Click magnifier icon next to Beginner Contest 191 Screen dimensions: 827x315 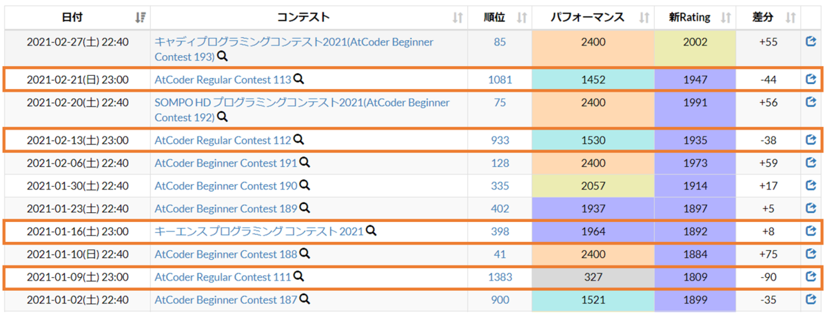coord(305,163)
